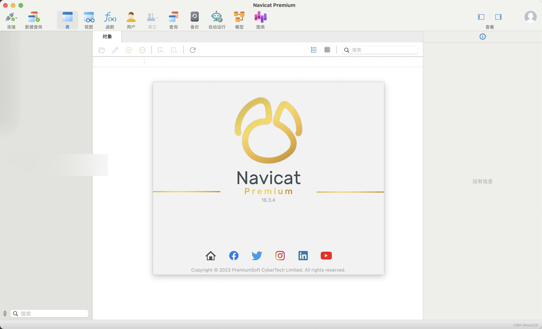Image resolution: width=542 pixels, height=329 pixels.
Task: Expand the 连接 dropdown arrow
Action: pyautogui.click(x=16, y=18)
